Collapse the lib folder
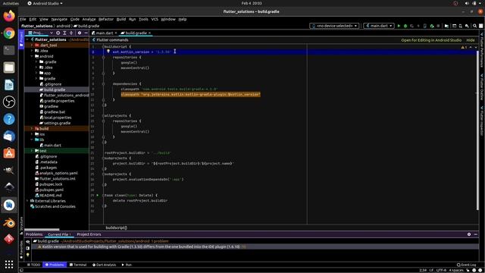Image resolution: width=485 pixels, height=273 pixels. click(x=32, y=140)
